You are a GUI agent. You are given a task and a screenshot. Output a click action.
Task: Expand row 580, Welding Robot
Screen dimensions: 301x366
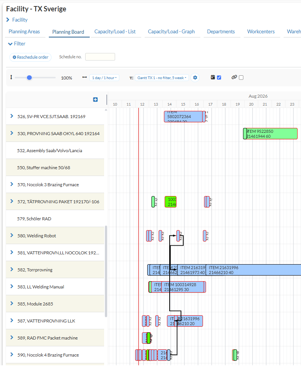coord(12,235)
